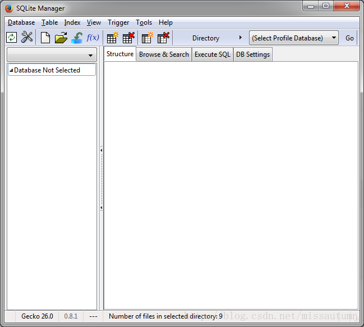This screenshot has height=327, width=364.
Task: Click the upper splitter collapse arrow
Action: tap(102, 150)
